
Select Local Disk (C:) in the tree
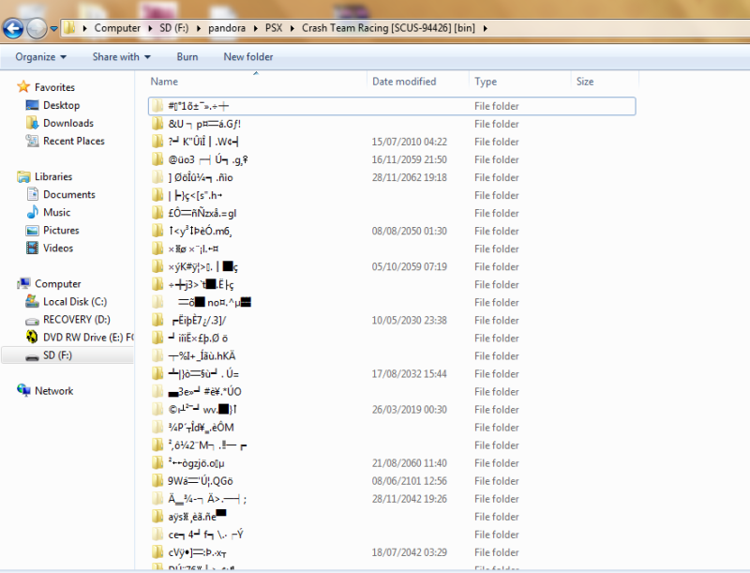75,301
